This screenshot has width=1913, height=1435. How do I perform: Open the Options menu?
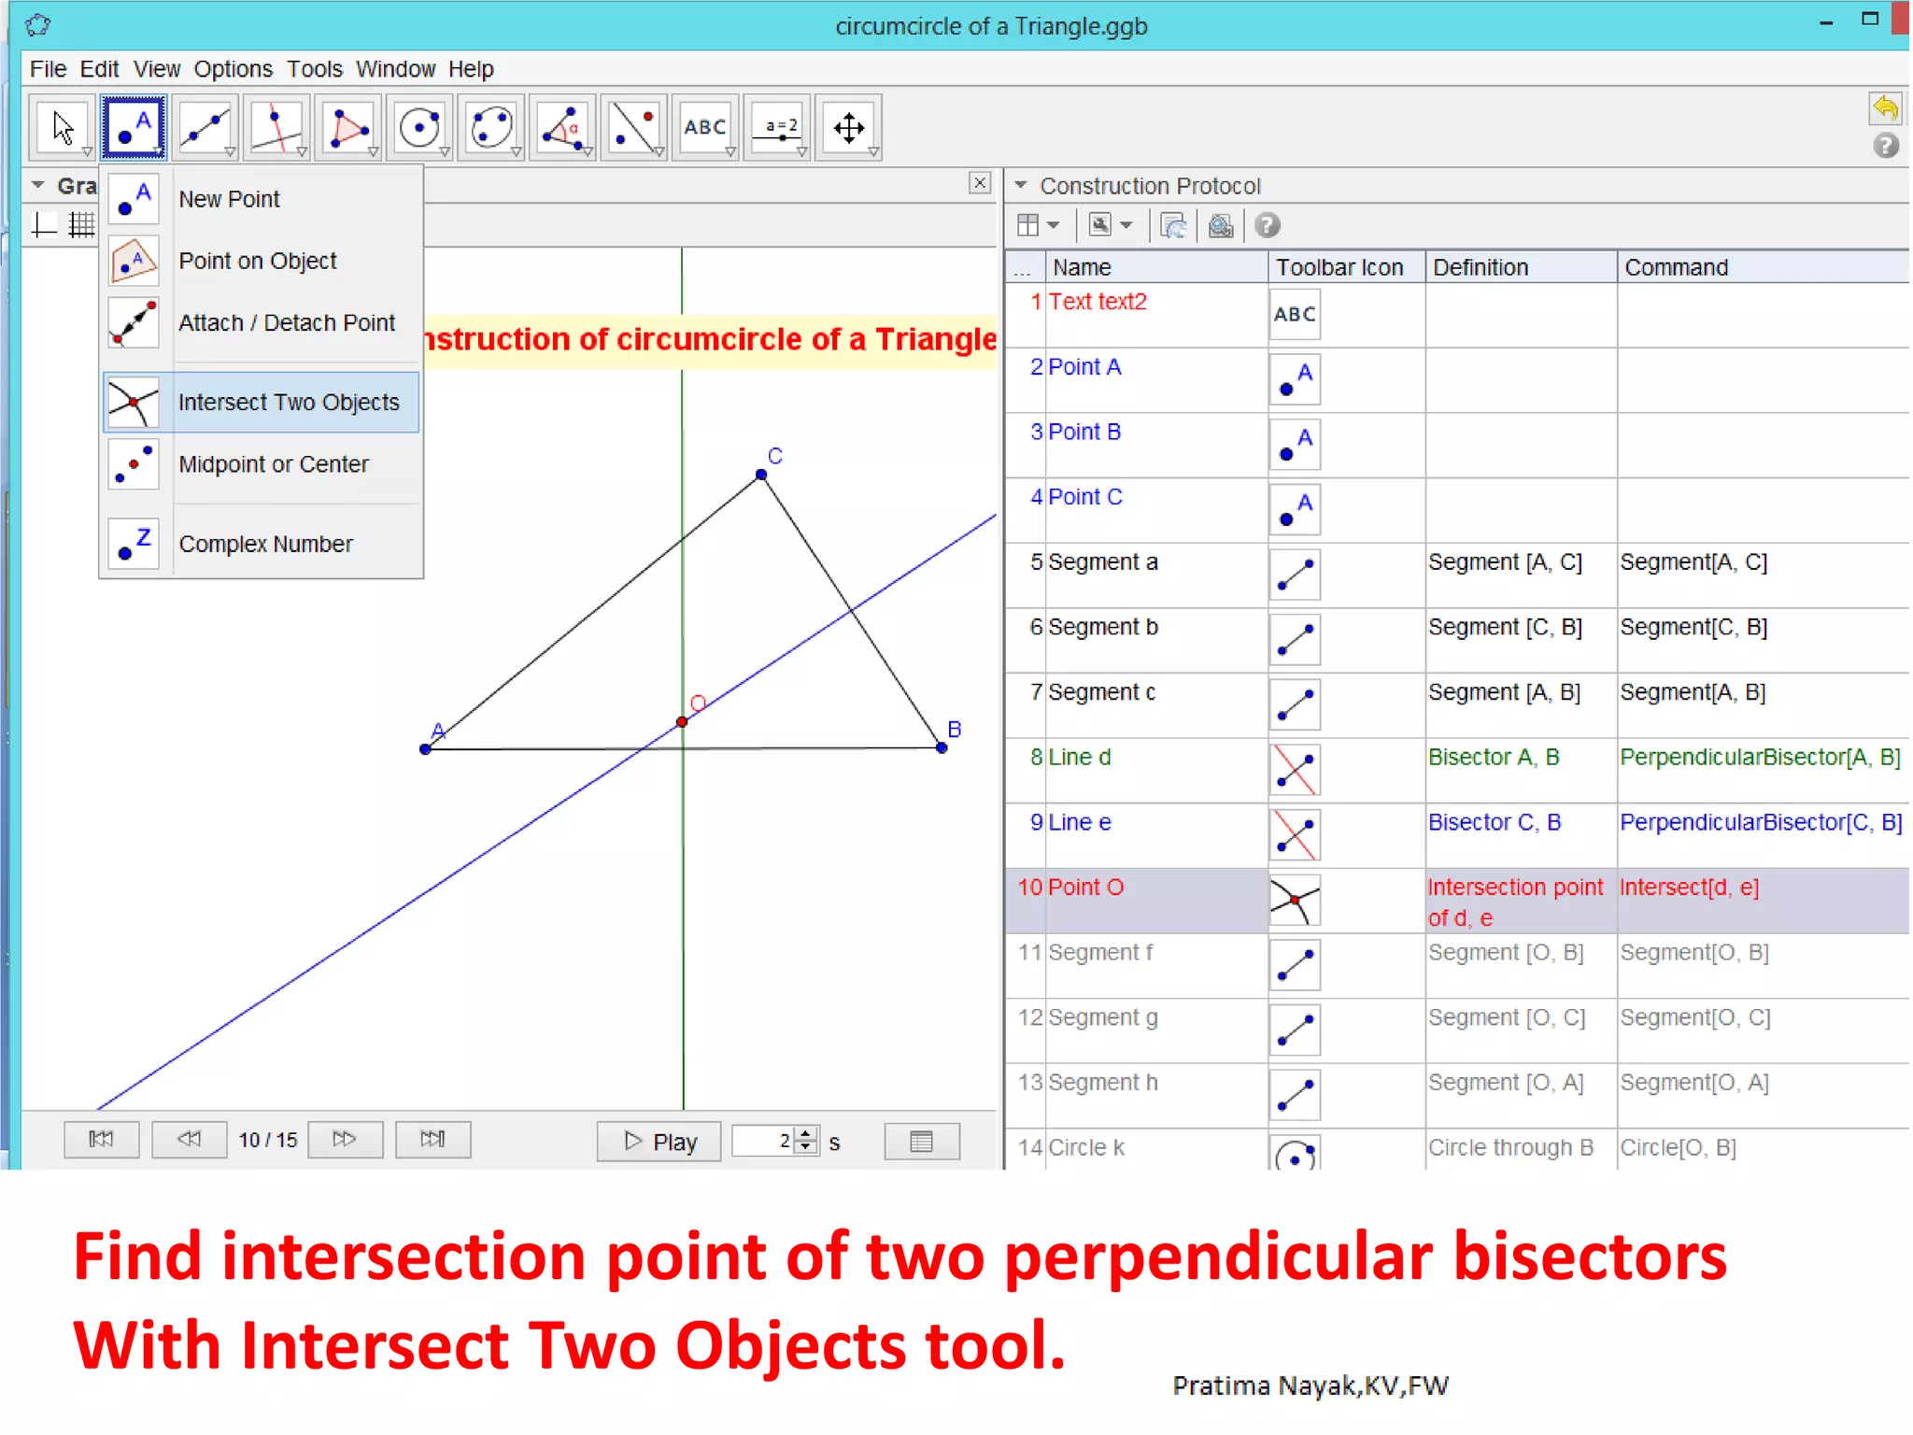(x=233, y=69)
